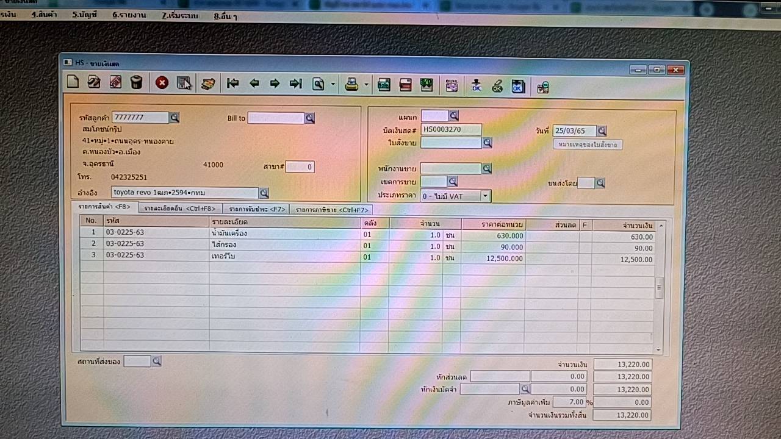Switch to รายการสินค้า <F8> tab
This screenshot has width=781, height=439.
click(x=104, y=207)
